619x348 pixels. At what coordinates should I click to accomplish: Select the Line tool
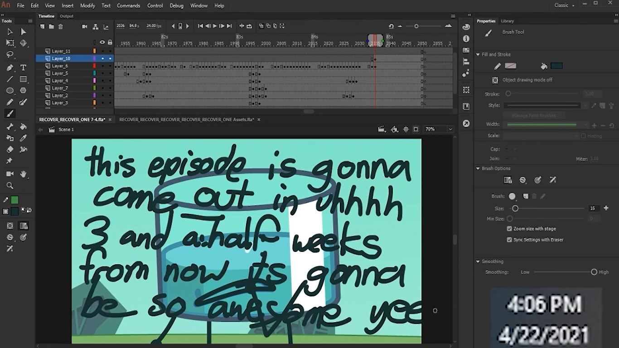[x=10, y=79]
